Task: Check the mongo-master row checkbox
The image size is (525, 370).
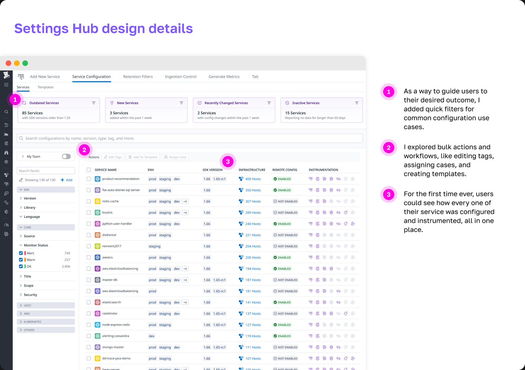Action: click(89, 347)
